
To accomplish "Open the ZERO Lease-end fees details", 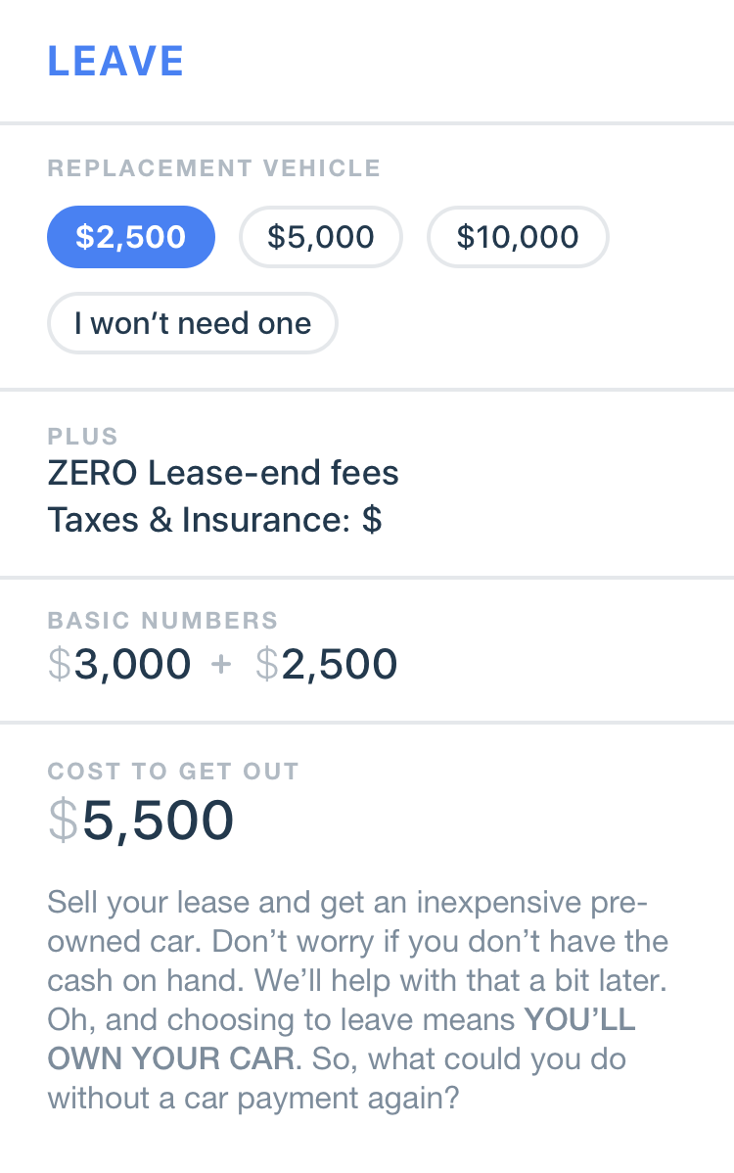I will click(x=223, y=473).
